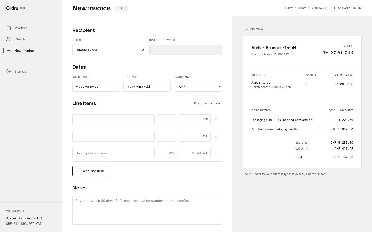The width and height of the screenshot is (372, 232).
Task: Click amount 1,080.00 in preview
Action: (346, 129)
